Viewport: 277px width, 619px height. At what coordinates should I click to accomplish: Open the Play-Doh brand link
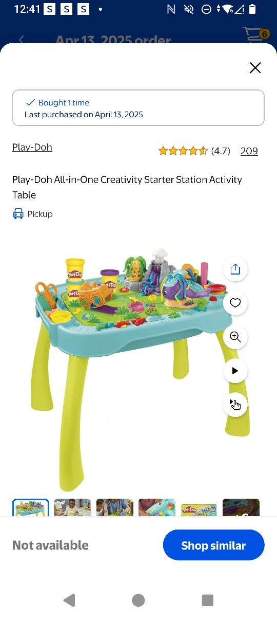click(x=32, y=147)
